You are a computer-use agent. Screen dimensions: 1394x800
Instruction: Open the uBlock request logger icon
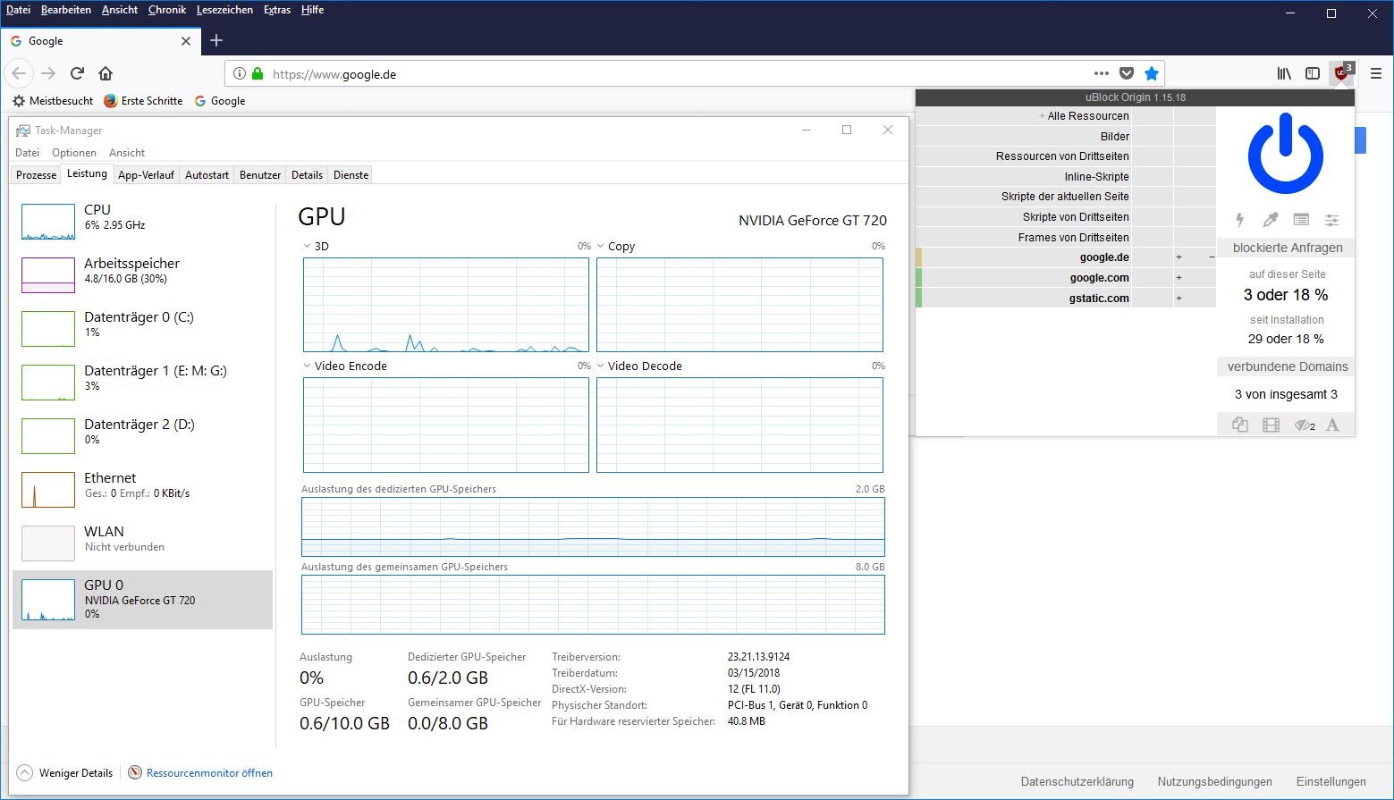[1301, 220]
